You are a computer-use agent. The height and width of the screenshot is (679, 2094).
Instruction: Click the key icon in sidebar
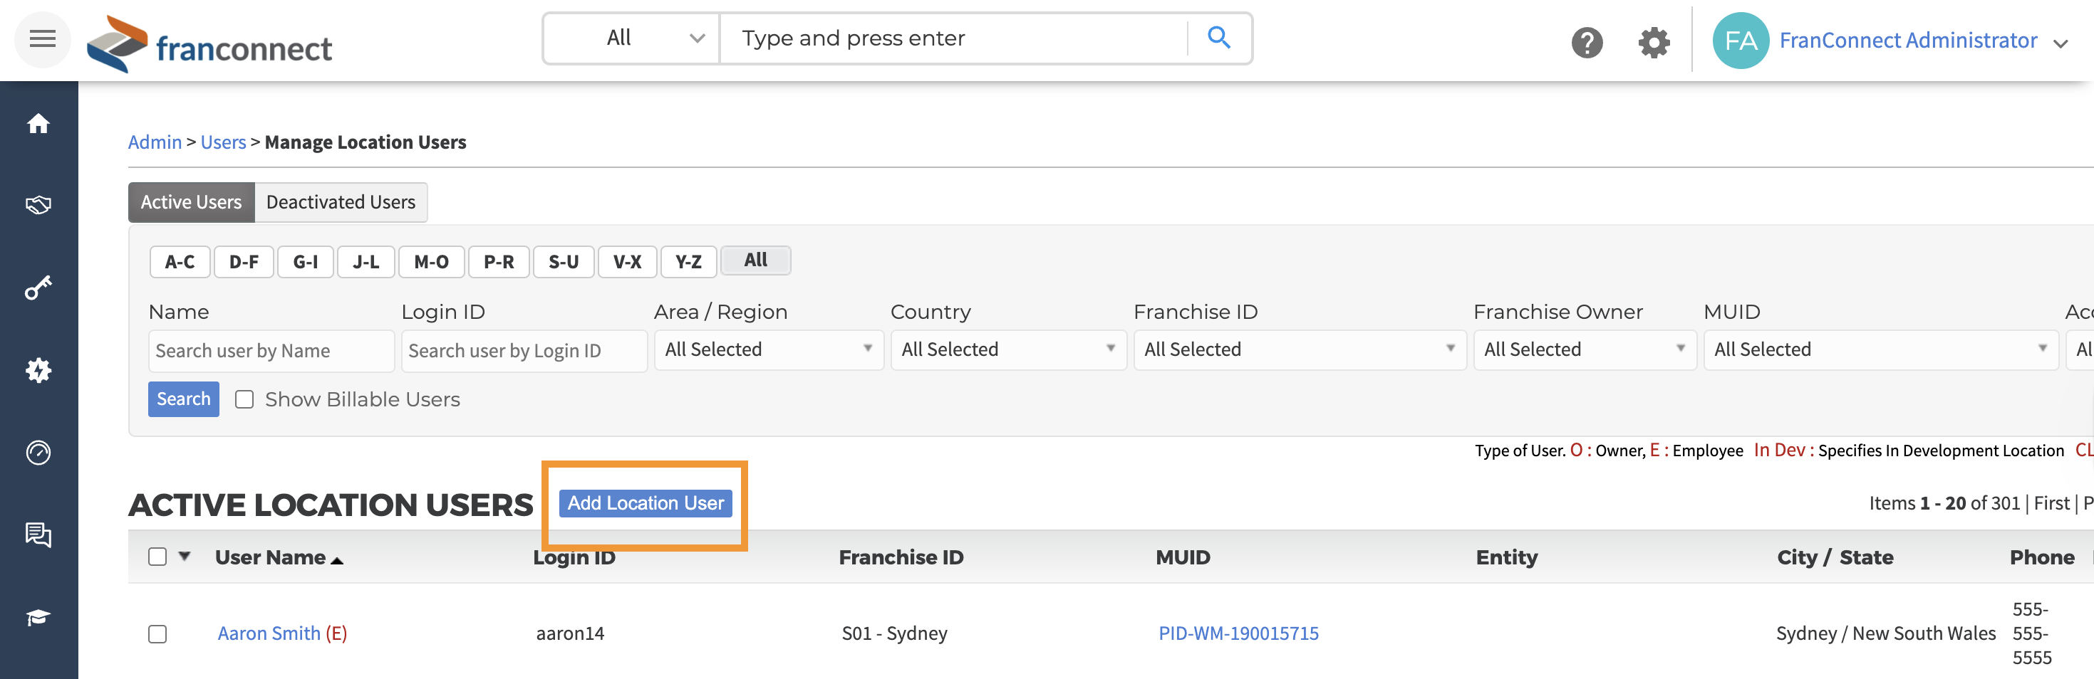coord(38,288)
